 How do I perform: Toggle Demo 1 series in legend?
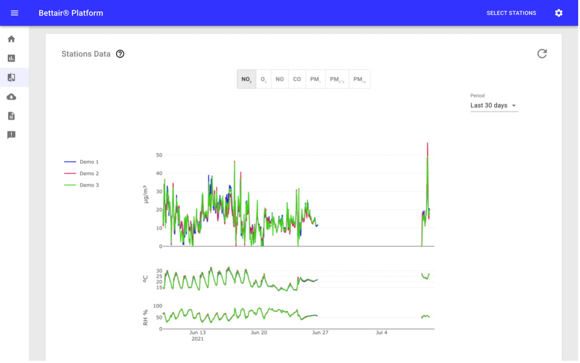[x=82, y=162]
